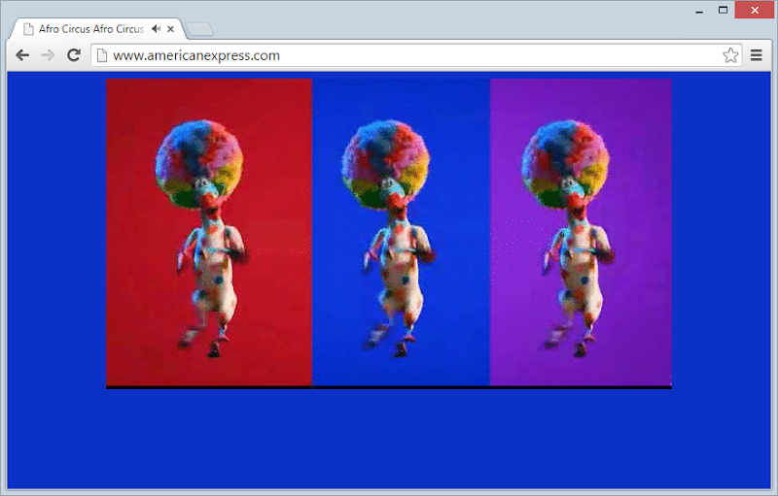Mute the tab's audio speaker icon
This screenshot has height=496, width=778.
coord(157,29)
